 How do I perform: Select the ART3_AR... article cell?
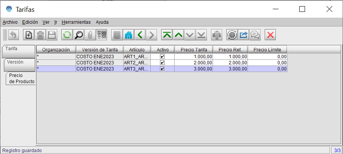(x=137, y=69)
